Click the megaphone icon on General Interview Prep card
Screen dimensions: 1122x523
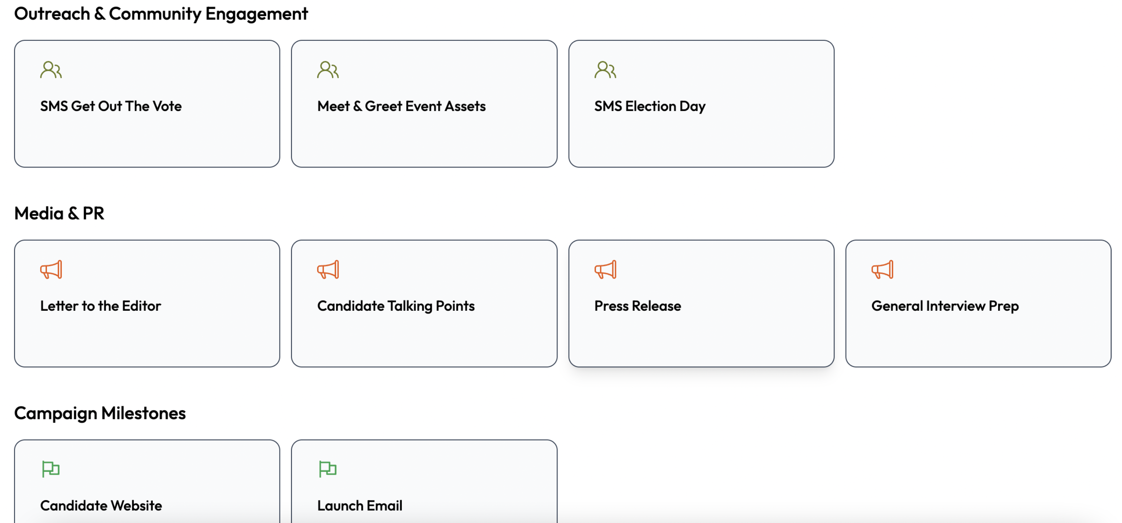tap(883, 270)
